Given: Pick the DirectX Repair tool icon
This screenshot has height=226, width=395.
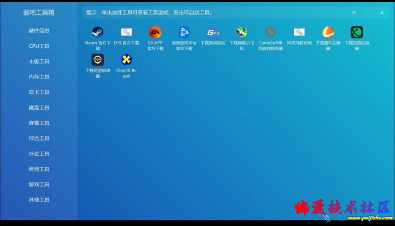Looking at the screenshot, I should coord(126,60).
